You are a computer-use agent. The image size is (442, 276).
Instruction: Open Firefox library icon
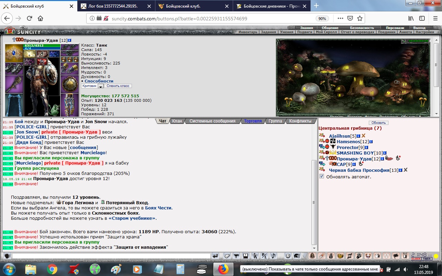pyautogui.click(x=411, y=19)
